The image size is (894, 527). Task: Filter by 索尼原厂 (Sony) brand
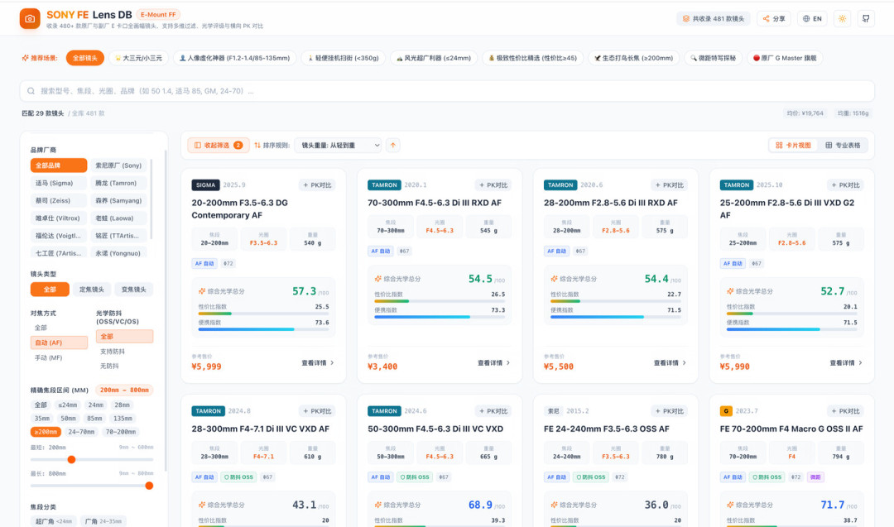click(118, 165)
